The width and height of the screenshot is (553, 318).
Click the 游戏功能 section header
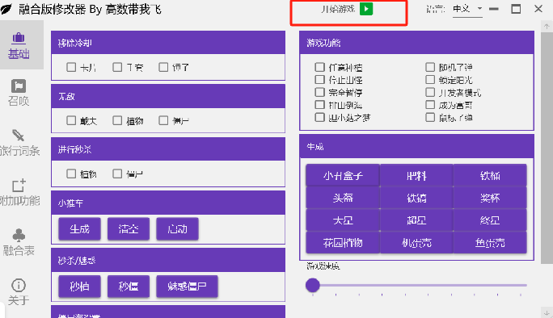tap(416, 43)
